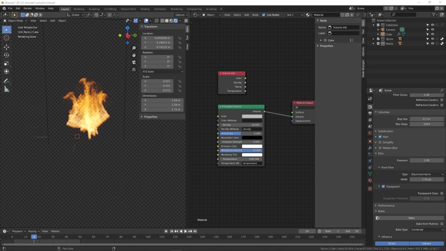The width and height of the screenshot is (446, 251).
Task: Choose the Rotate tool
Action: tap(6, 55)
